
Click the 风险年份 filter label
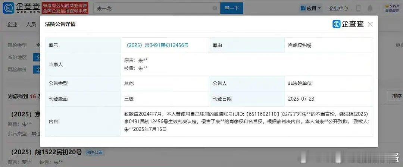tap(17, 69)
